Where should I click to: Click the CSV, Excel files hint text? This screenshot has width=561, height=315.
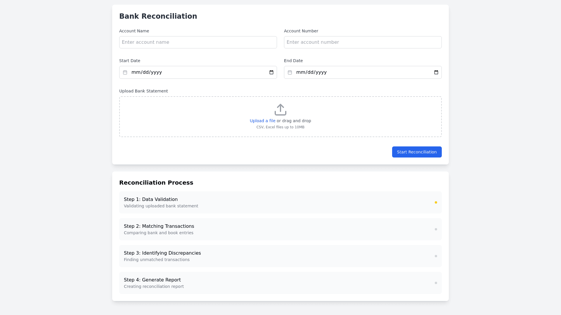[280, 127]
